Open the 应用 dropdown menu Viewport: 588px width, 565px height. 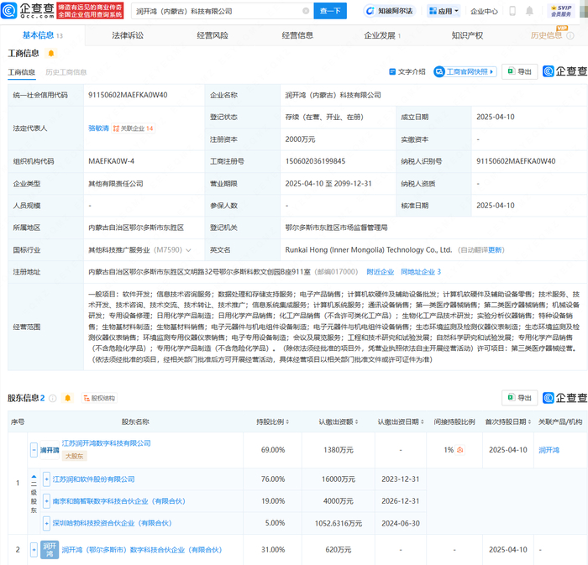[x=444, y=11]
